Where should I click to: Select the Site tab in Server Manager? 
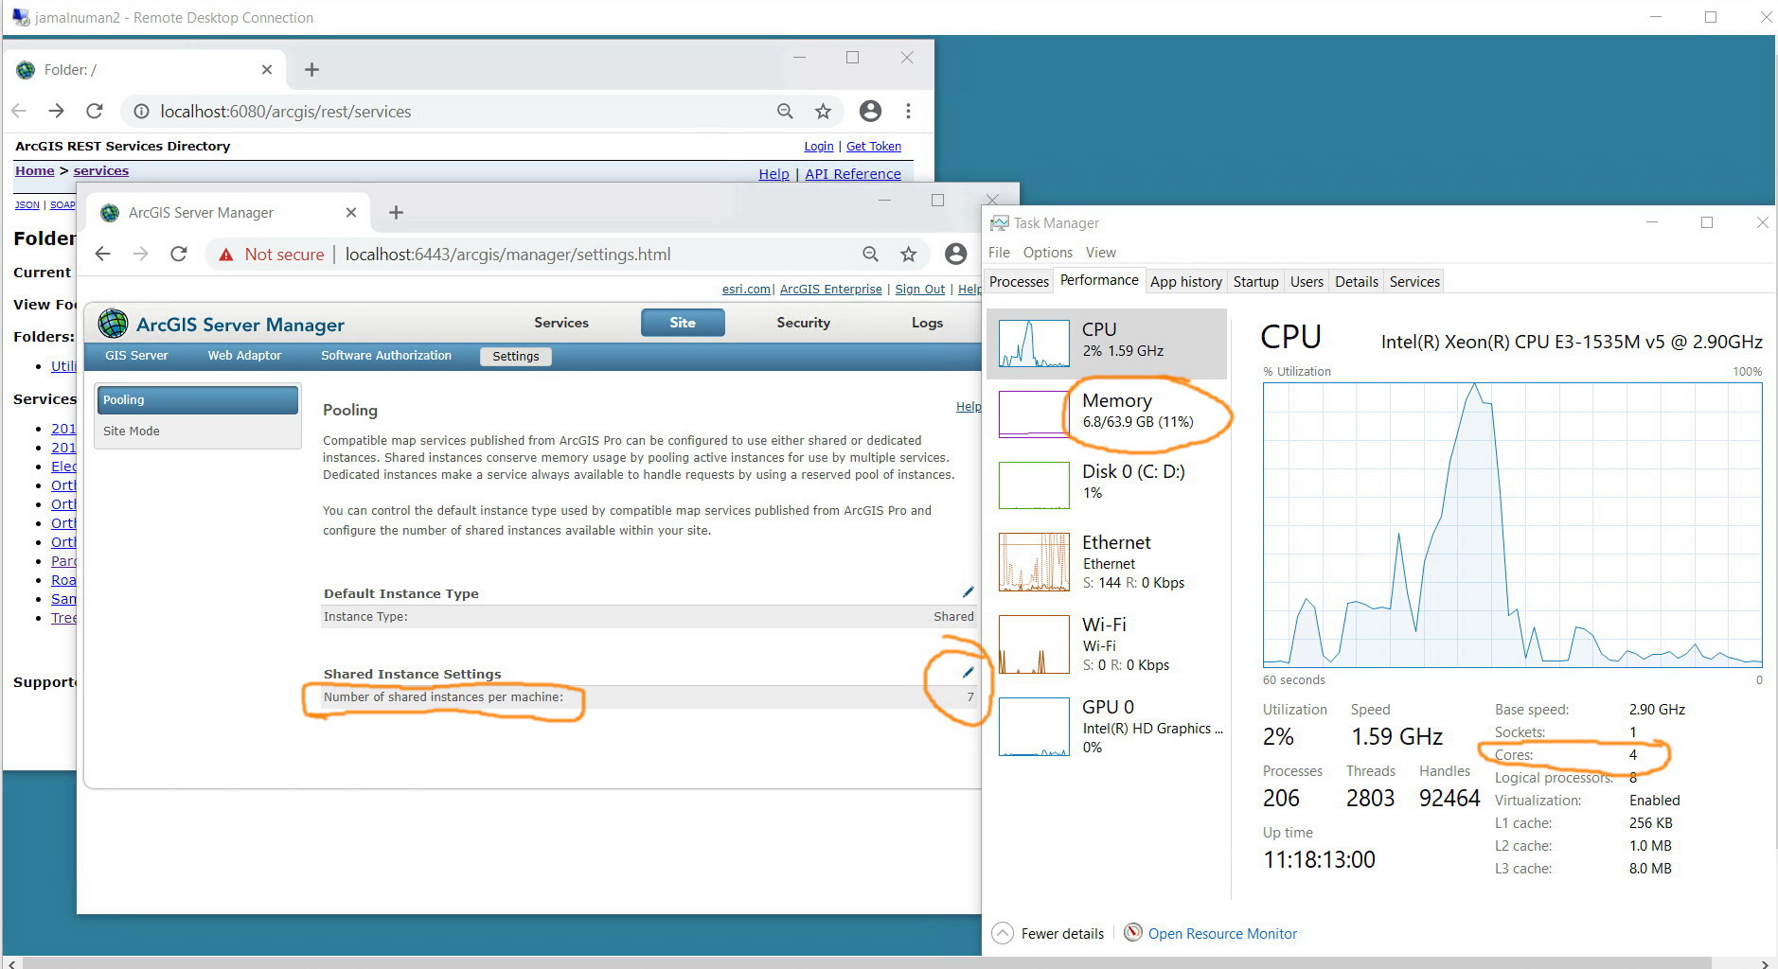683,323
